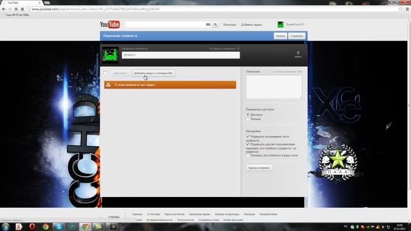This screenshot has width=411, height=231.
Task: Click the playlist thumbnail image
Action: [x=110, y=55]
